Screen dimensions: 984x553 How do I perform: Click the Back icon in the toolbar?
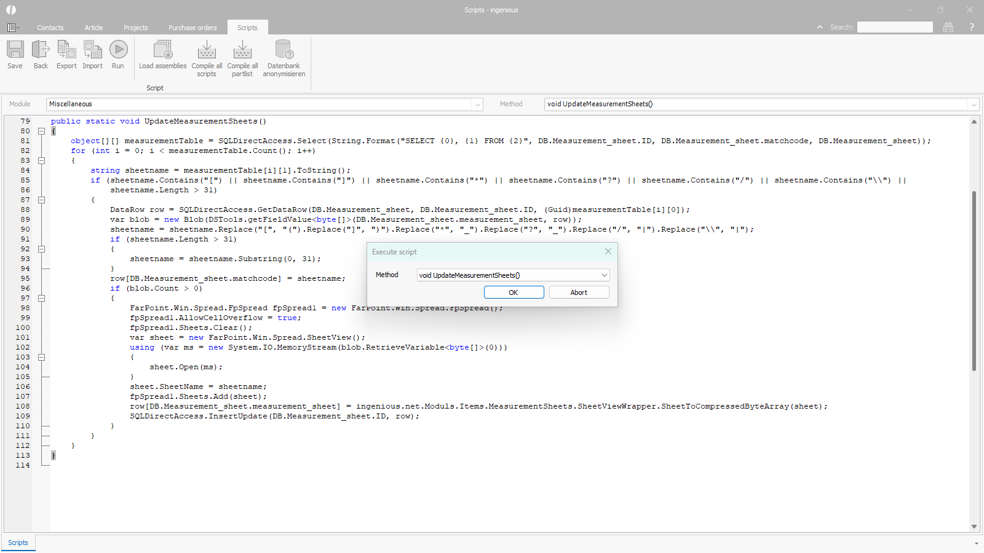coord(41,50)
